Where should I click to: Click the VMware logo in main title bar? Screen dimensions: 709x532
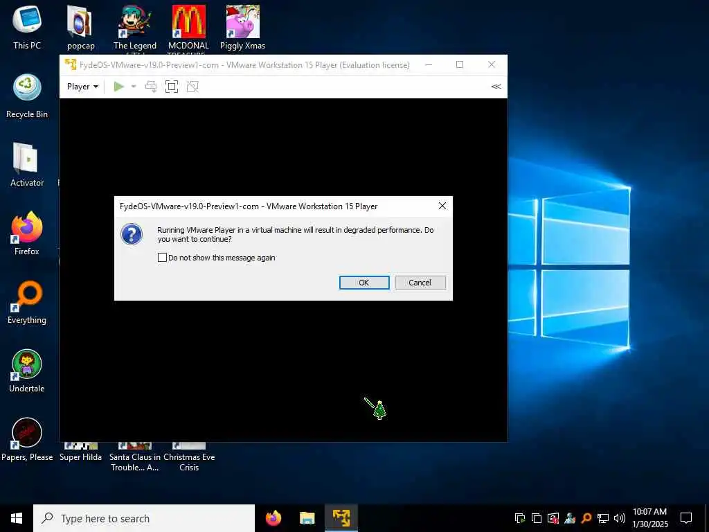coord(71,64)
